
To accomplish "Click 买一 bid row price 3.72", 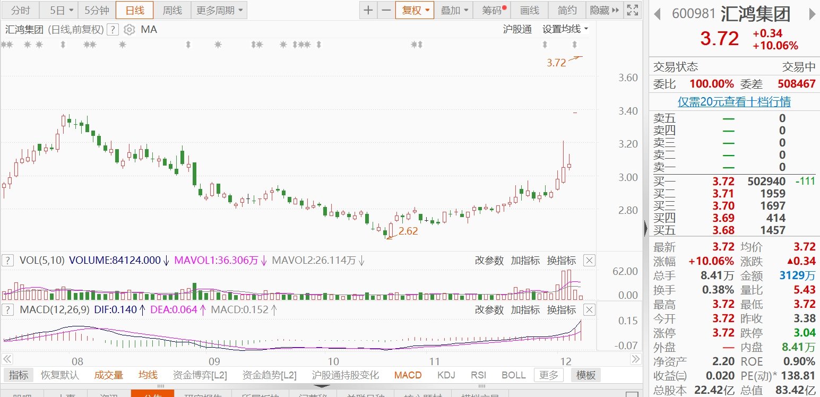I will click(723, 182).
